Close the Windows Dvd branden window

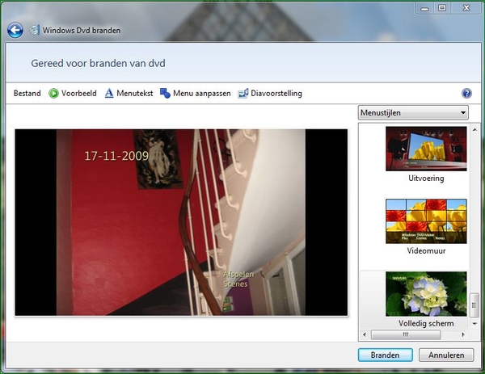[x=466, y=8]
